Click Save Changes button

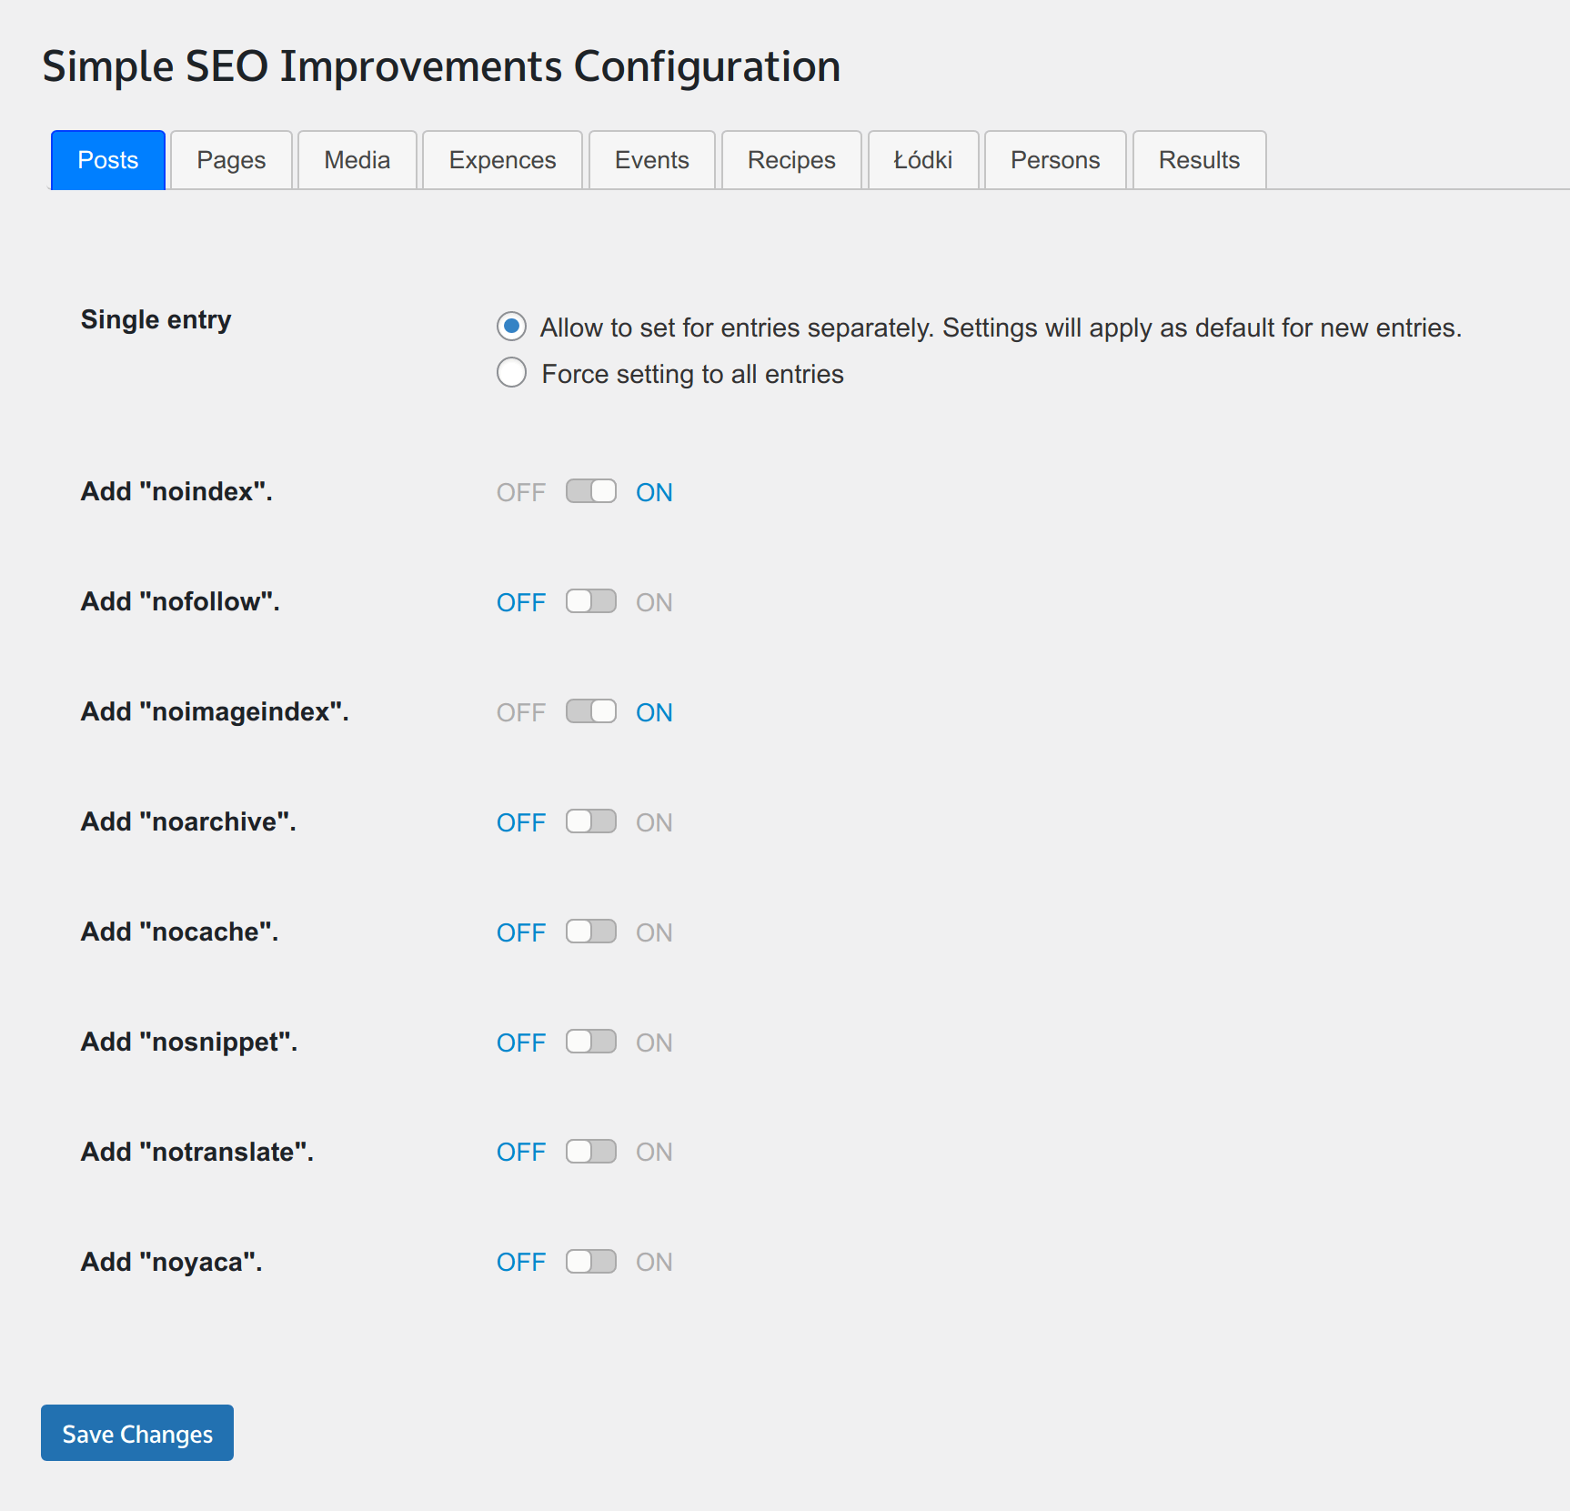tap(137, 1433)
